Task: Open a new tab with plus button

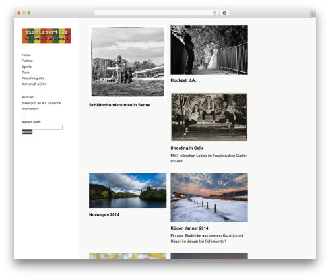Action: click(x=313, y=15)
